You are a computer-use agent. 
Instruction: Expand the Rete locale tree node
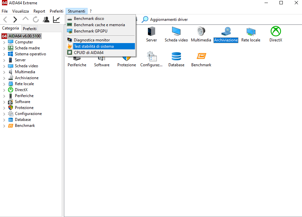[x=4, y=84]
